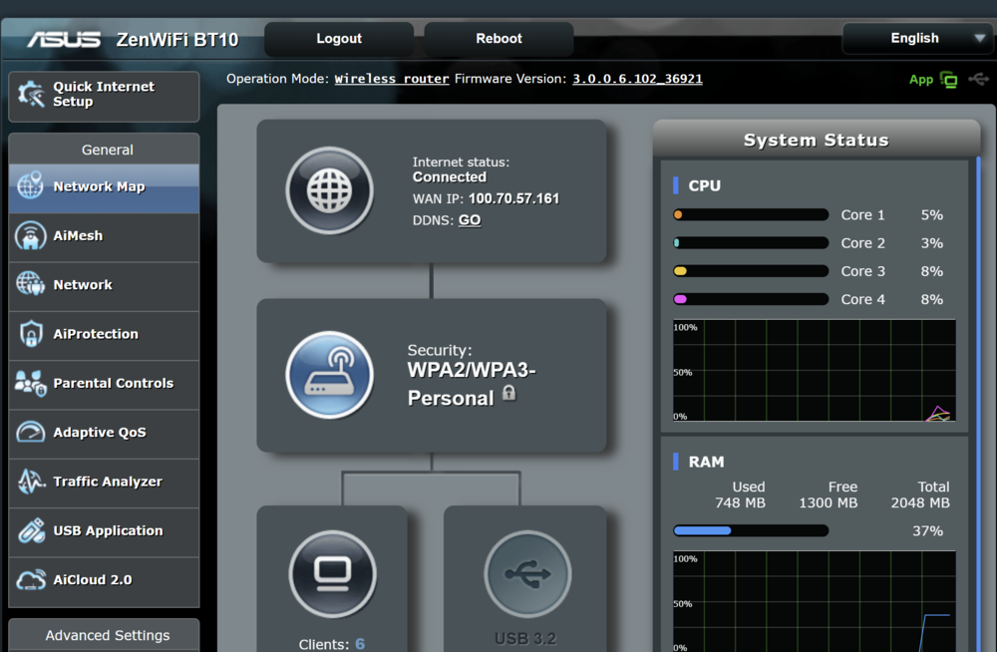The width and height of the screenshot is (997, 652).
Task: Click the Logout button
Action: pos(339,39)
